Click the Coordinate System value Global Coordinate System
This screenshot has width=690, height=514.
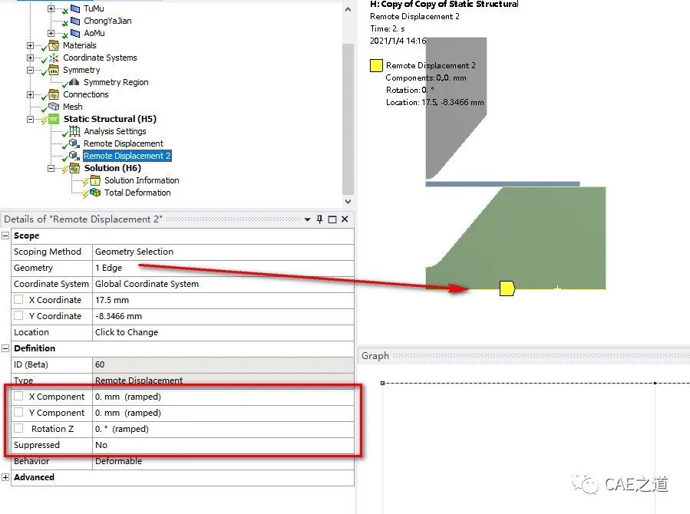point(223,284)
